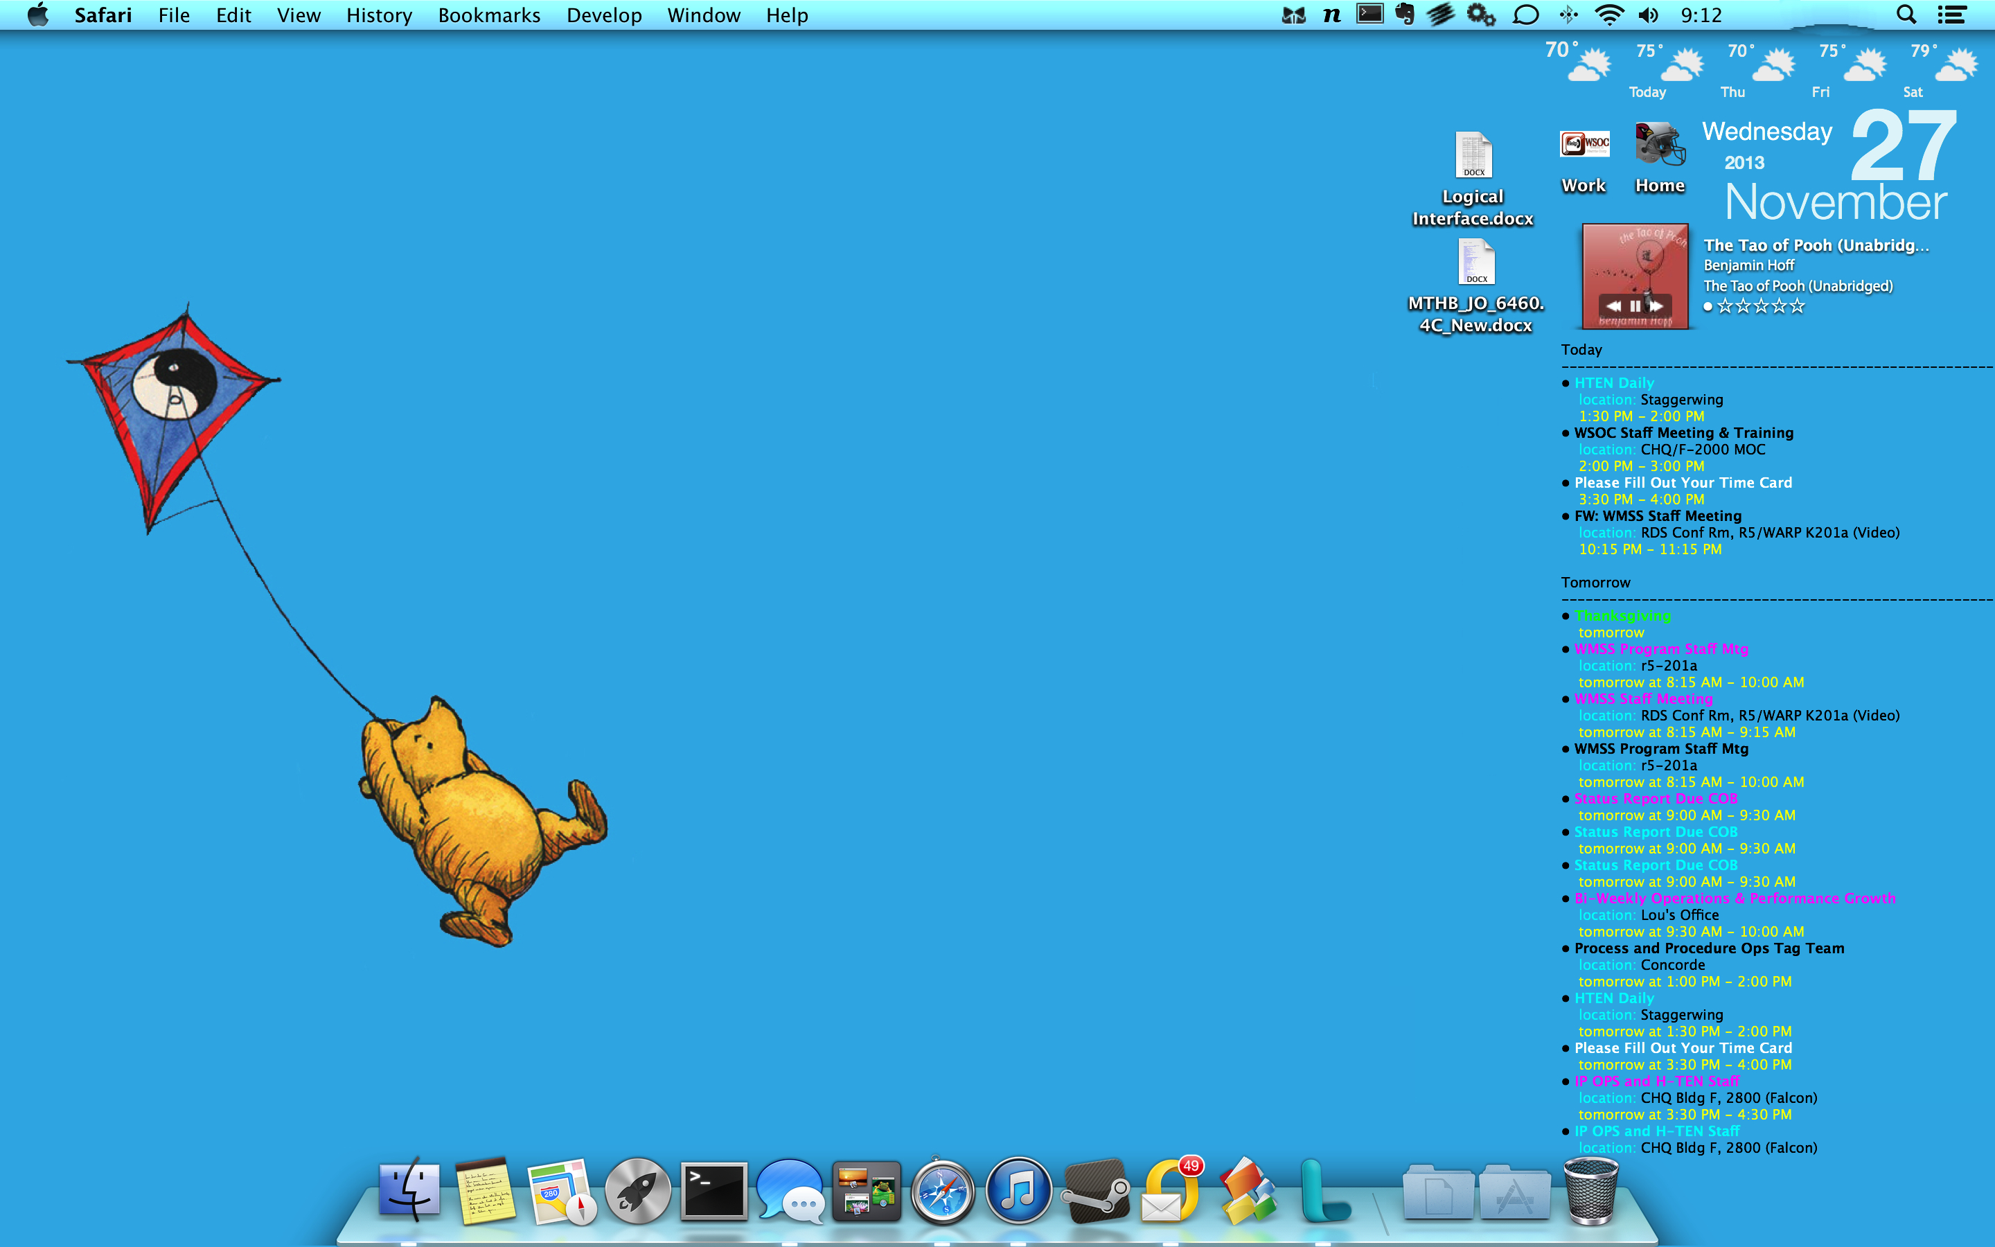Click the 'FW: WMSS Staff Meeting' event
1995x1247 pixels.
(x=1658, y=516)
